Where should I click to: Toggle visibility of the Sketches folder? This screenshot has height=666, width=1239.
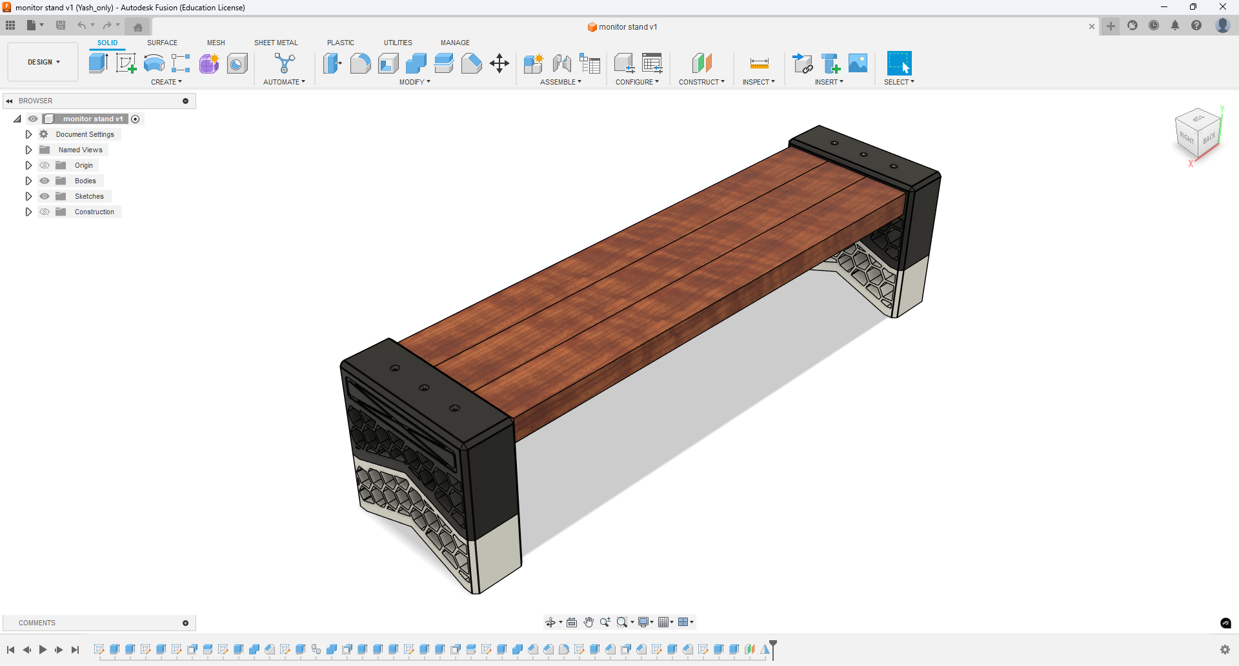44,196
